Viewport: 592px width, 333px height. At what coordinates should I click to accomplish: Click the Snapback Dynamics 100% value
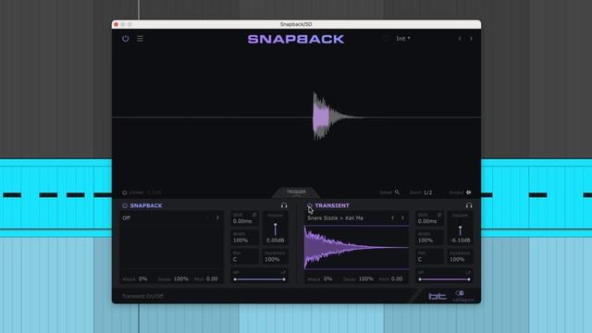coord(272,259)
